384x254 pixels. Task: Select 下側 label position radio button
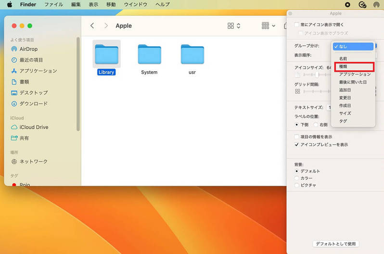pyautogui.click(x=296, y=125)
